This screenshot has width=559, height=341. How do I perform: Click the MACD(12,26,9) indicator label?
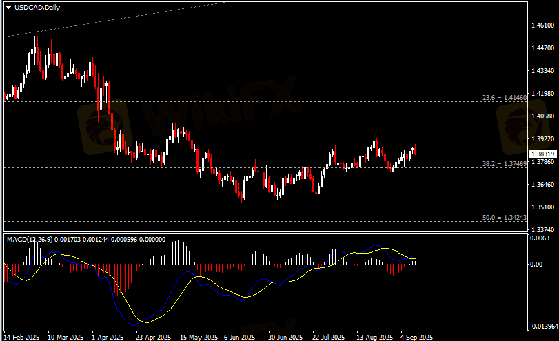(x=30, y=240)
